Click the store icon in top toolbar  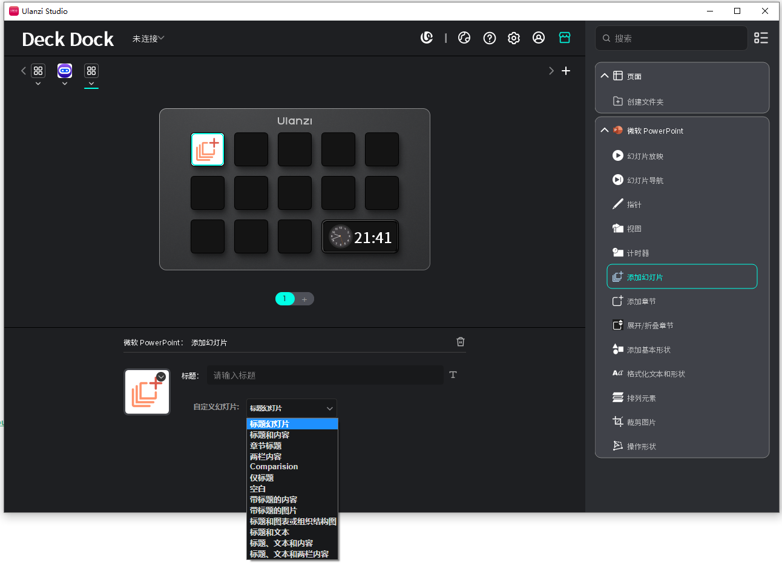[564, 38]
